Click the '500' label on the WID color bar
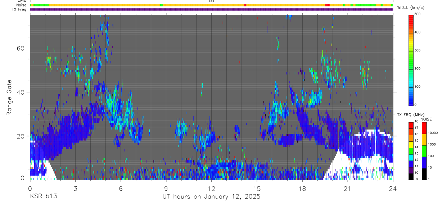 [x=418, y=14]
